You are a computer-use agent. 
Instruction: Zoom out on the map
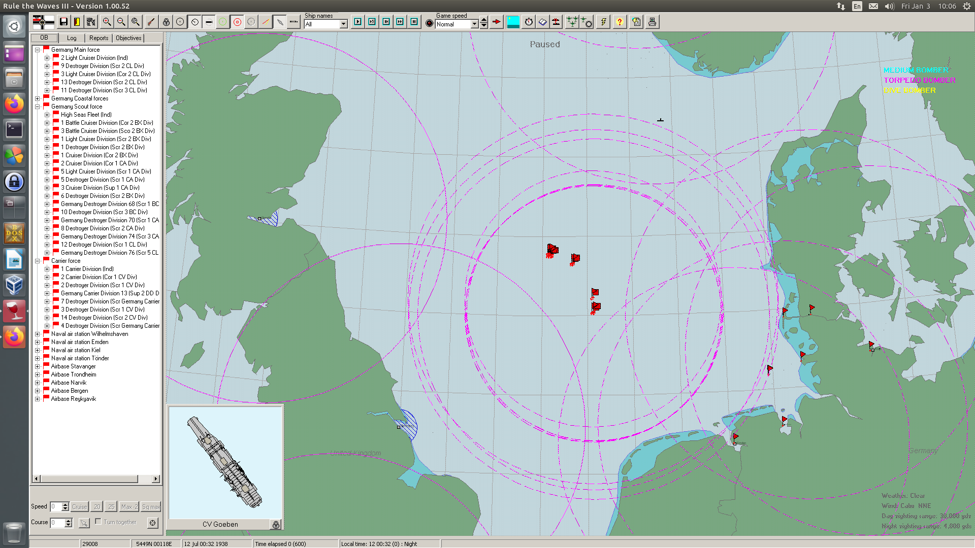[121, 22]
